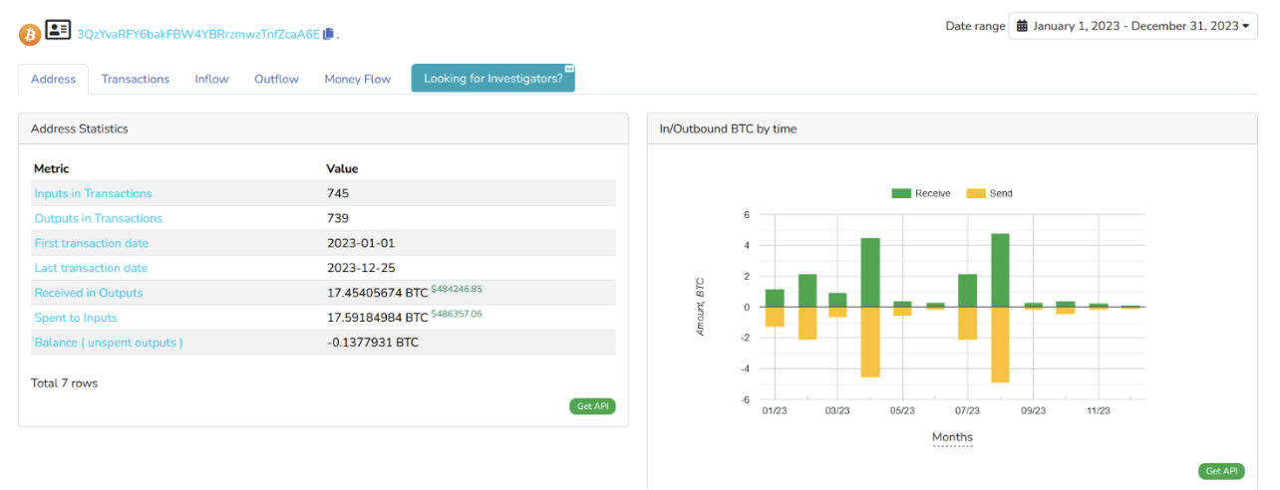Switch to the Transactions tab
The width and height of the screenshot is (1280, 490).
coord(135,79)
